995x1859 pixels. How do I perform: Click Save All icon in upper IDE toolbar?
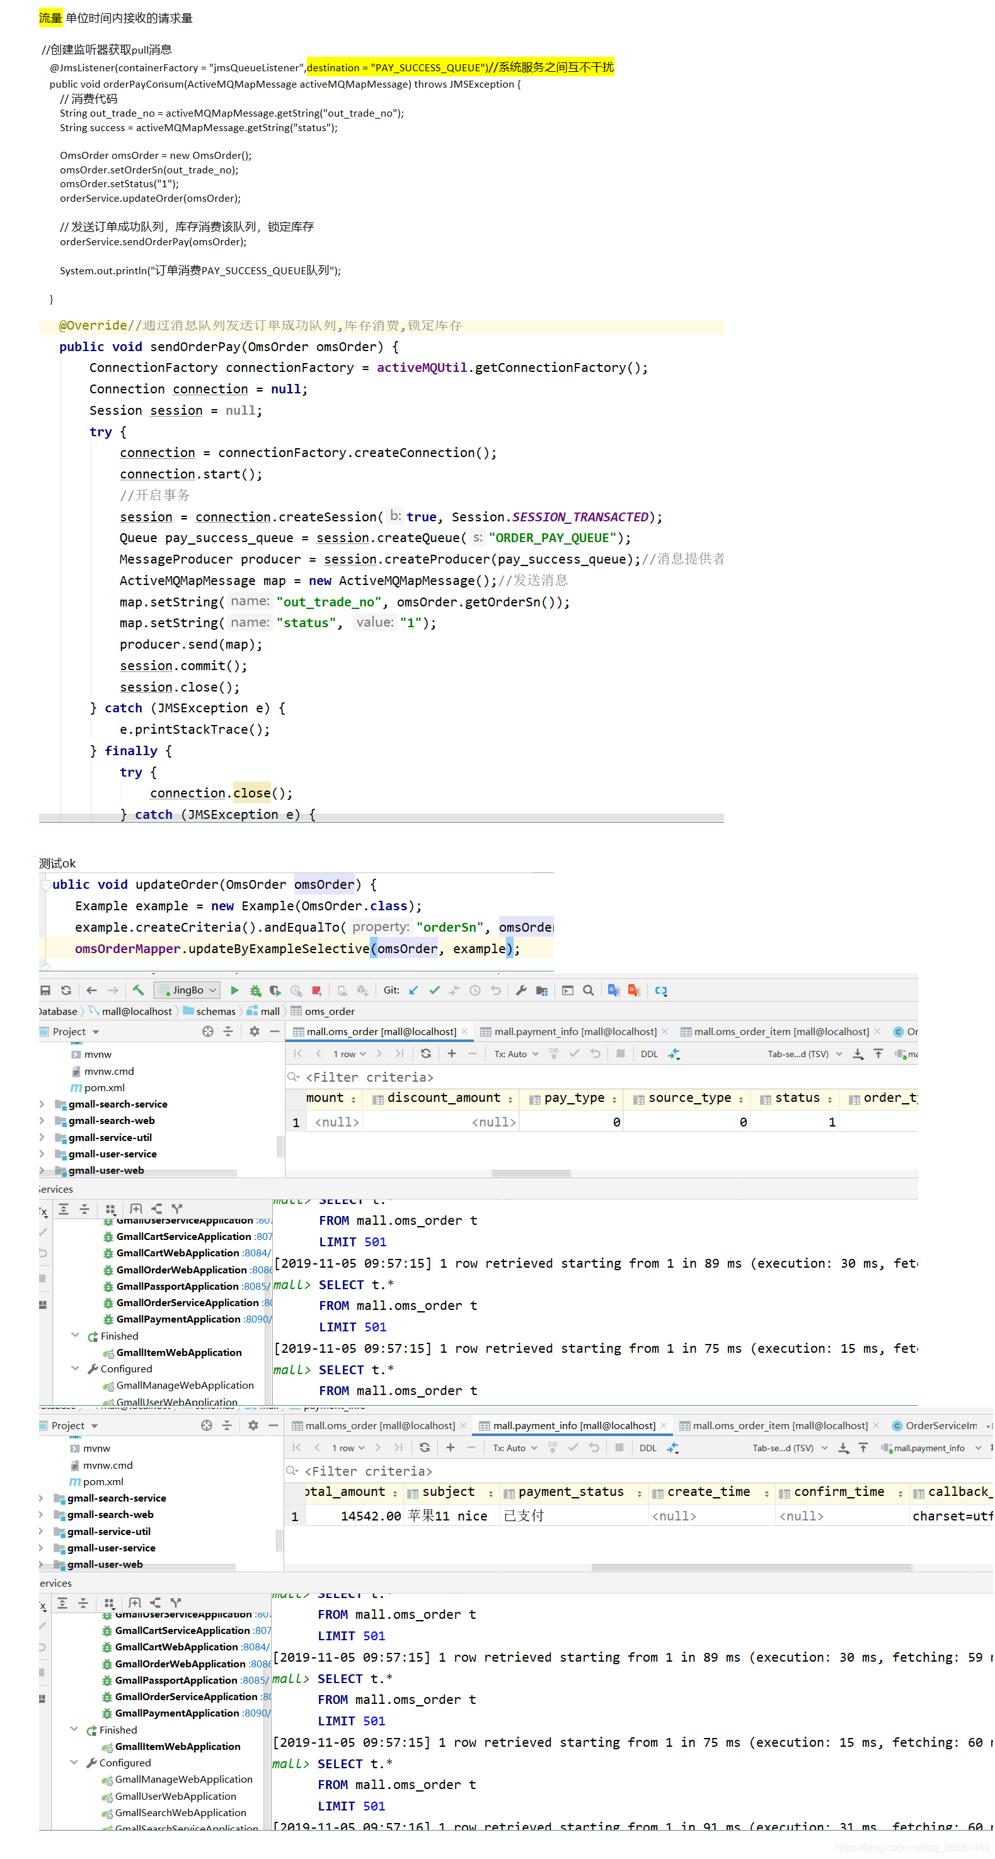click(x=45, y=990)
